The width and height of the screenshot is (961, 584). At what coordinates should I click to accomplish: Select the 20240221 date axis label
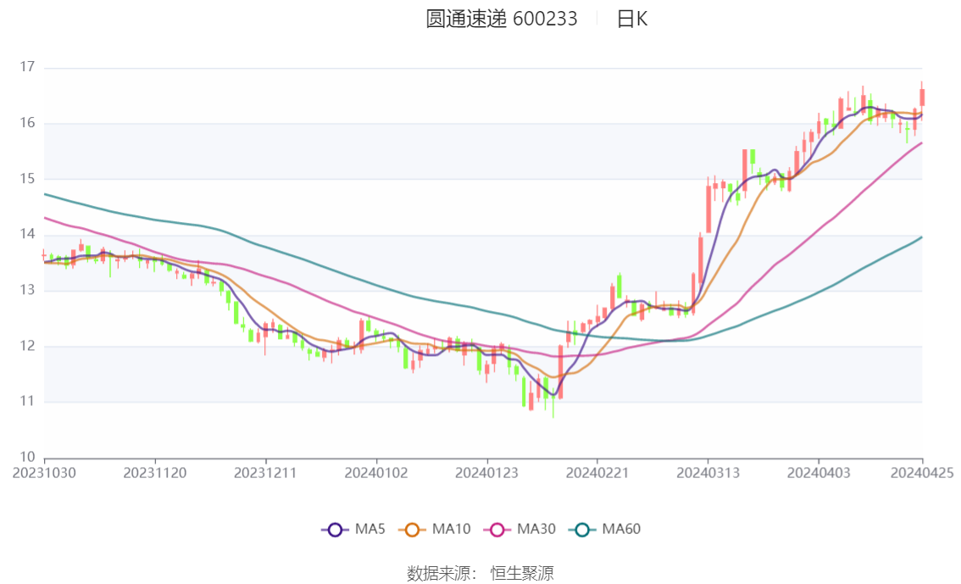[597, 472]
